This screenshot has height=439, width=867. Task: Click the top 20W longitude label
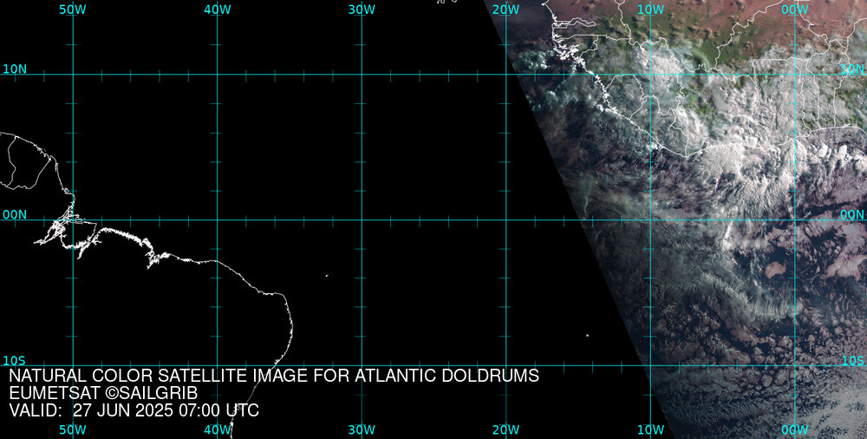[506, 10]
